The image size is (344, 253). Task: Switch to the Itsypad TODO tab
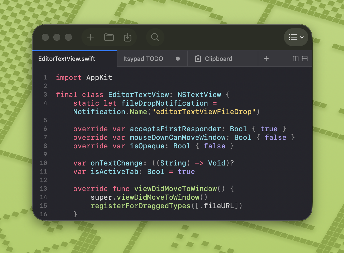[x=143, y=59]
